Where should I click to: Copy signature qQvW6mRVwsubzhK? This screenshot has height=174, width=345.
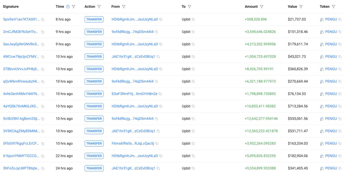43,82
